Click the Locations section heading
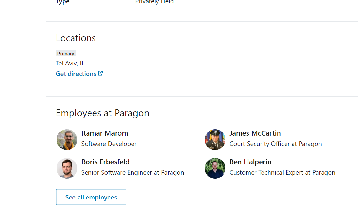The width and height of the screenshot is (358, 218). pyautogui.click(x=76, y=38)
